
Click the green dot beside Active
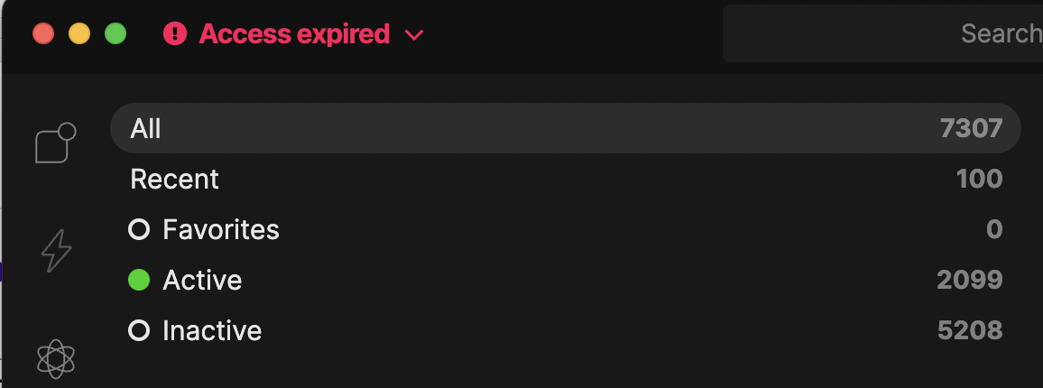pyautogui.click(x=139, y=281)
